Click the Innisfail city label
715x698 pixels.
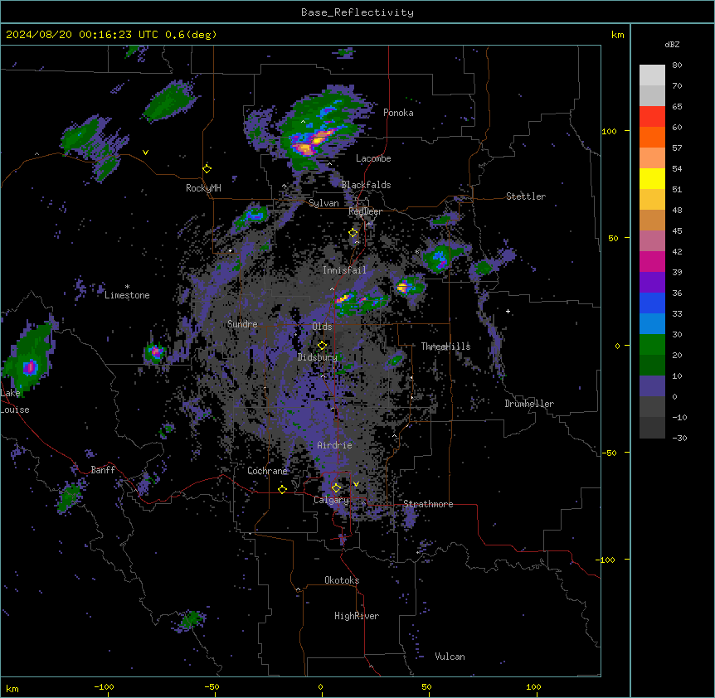coord(344,270)
